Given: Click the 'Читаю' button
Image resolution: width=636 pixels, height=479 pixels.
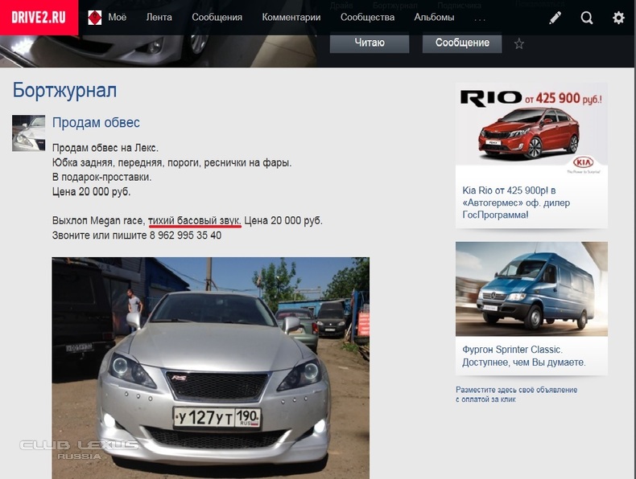Looking at the screenshot, I should pyautogui.click(x=370, y=43).
